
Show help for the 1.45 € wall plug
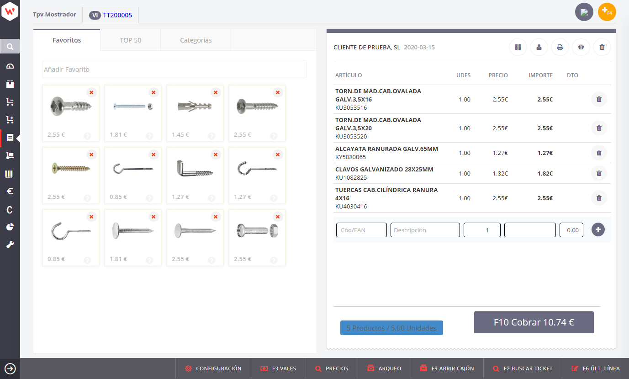(x=211, y=136)
